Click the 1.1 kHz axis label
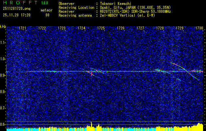This screenshot has width=206, height=131. click(x=3, y=43)
